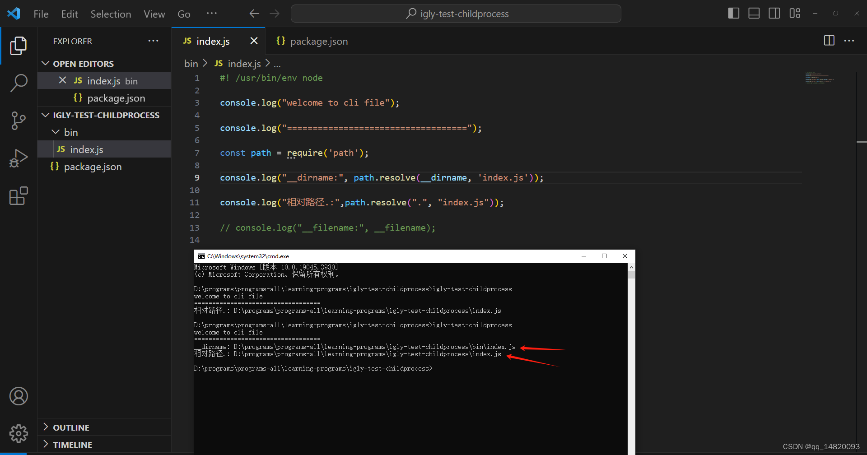867x455 pixels.
Task: Open the Search panel in the activity bar
Action: point(19,83)
